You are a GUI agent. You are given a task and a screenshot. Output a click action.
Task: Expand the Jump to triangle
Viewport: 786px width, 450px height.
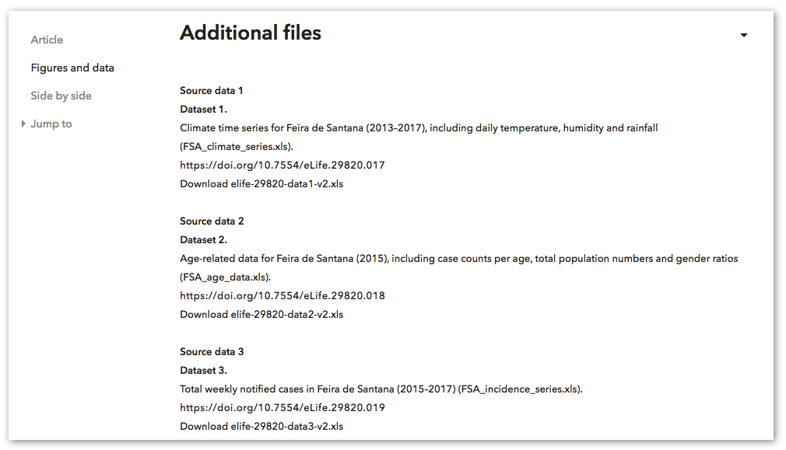[23, 124]
